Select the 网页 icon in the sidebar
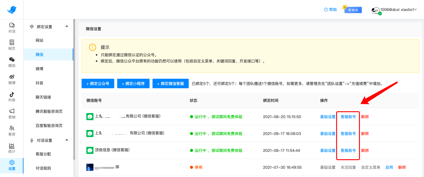 (x=12, y=45)
